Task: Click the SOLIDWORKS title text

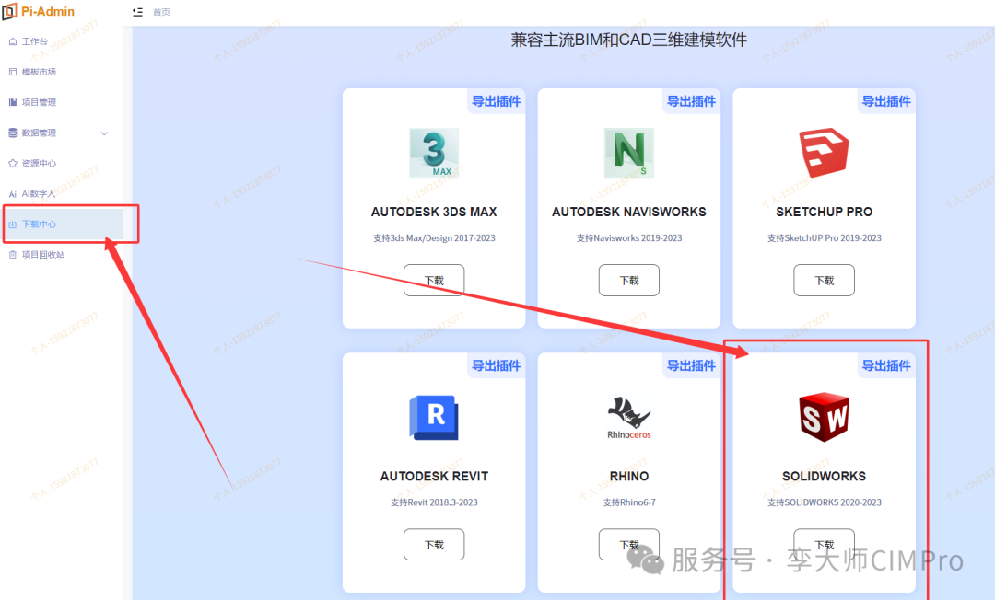Action: (x=824, y=476)
